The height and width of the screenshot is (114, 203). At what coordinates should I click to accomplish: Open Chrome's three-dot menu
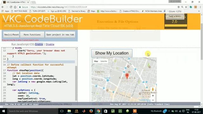point(200,7)
